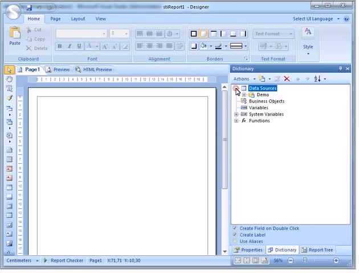
Task: Toggle Bold formatting
Action: click(60, 47)
